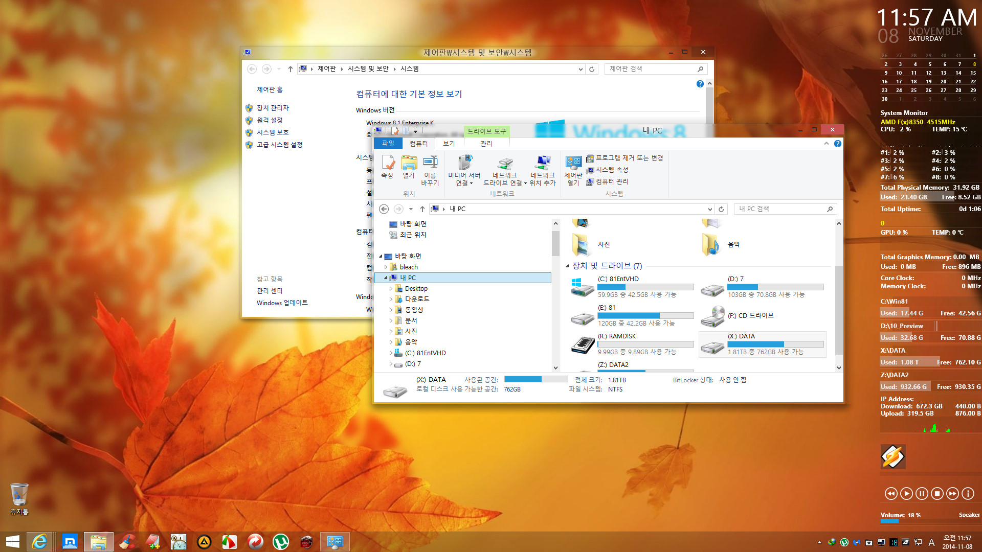The image size is (982, 552).
Task: Play in the desktop media widget
Action: click(x=906, y=493)
